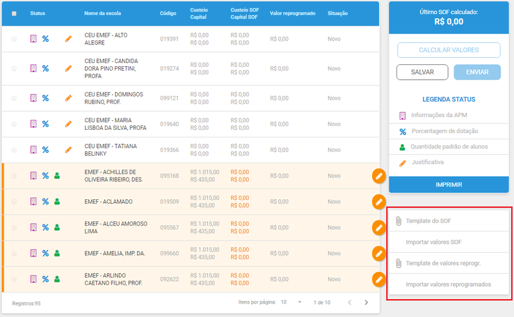Edit the EMEF - ARLINDO CAETANO FILHO row
The height and width of the screenshot is (317, 514).
[378, 279]
